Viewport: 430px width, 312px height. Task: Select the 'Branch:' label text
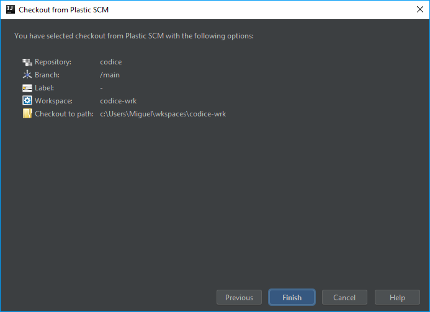point(47,75)
